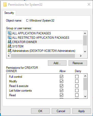Close the Permissions for System32 dialog
Image resolution: width=93 pixels, height=116 pixels.
click(x=89, y=4)
